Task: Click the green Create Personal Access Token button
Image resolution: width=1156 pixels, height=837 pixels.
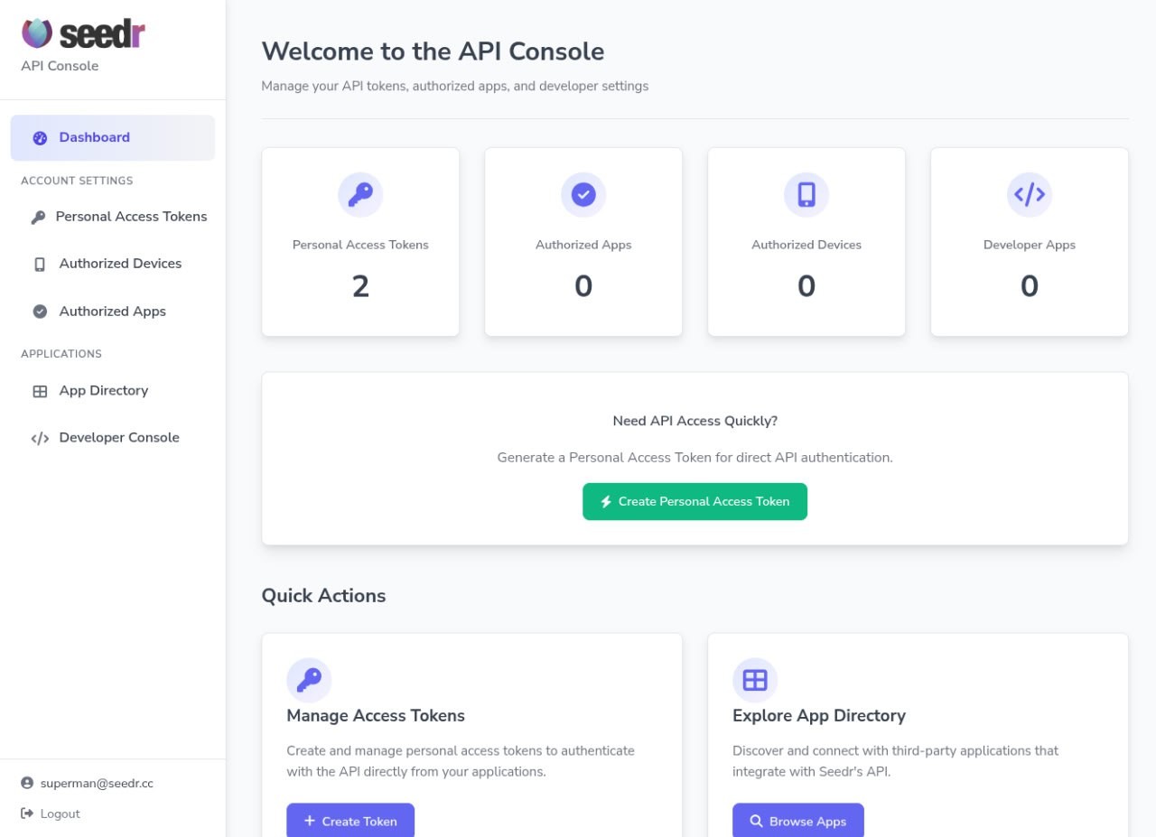Action: (695, 501)
